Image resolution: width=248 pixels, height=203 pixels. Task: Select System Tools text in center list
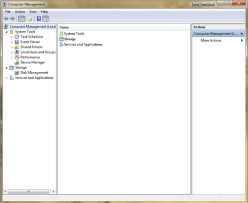(74, 33)
